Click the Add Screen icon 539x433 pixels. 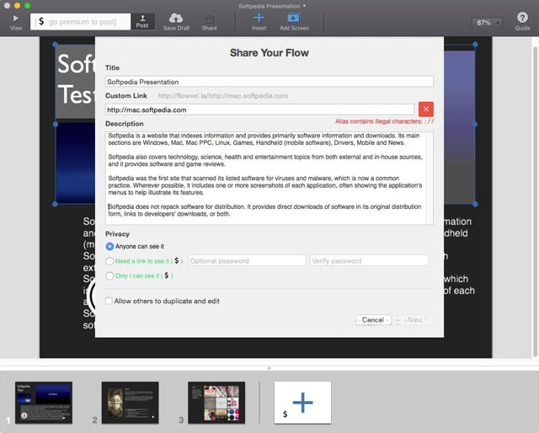click(294, 18)
